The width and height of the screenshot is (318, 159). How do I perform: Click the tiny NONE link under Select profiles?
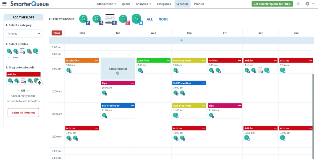point(16,58)
